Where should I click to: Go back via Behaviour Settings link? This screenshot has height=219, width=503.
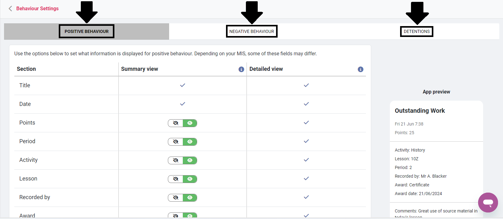tap(37, 9)
